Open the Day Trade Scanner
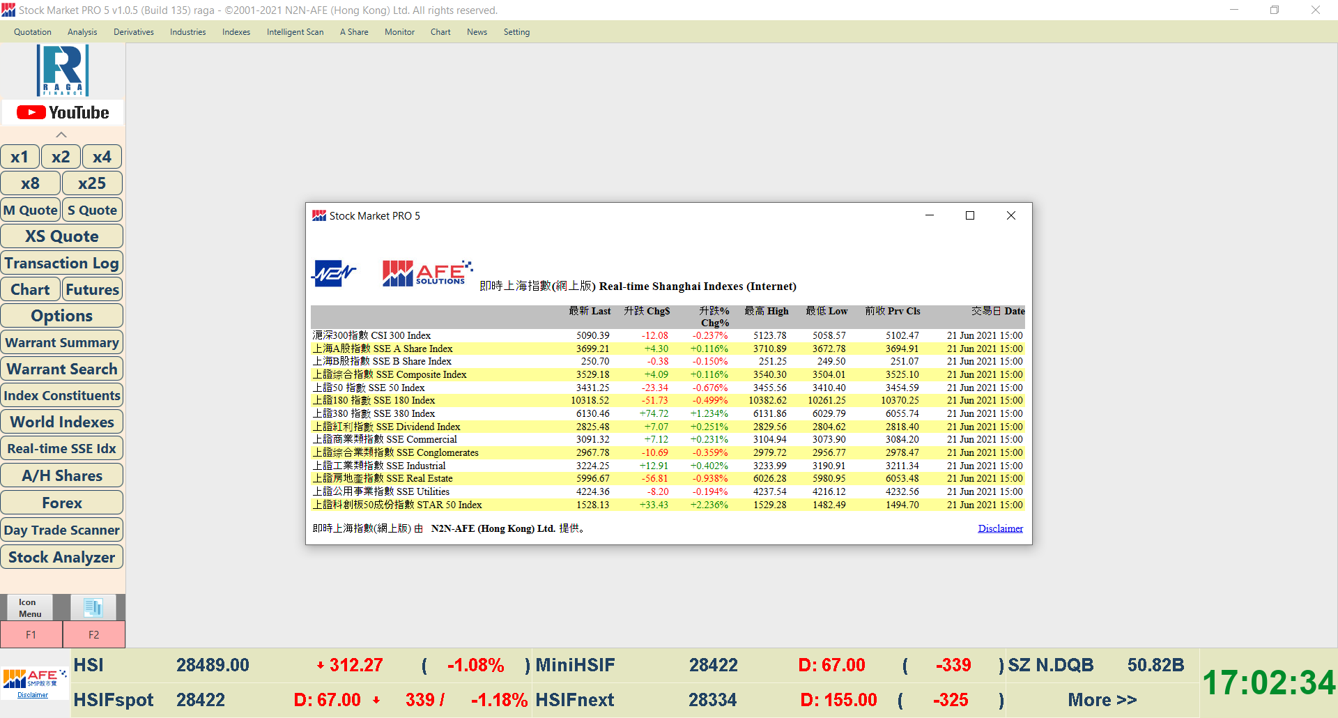 [62, 530]
